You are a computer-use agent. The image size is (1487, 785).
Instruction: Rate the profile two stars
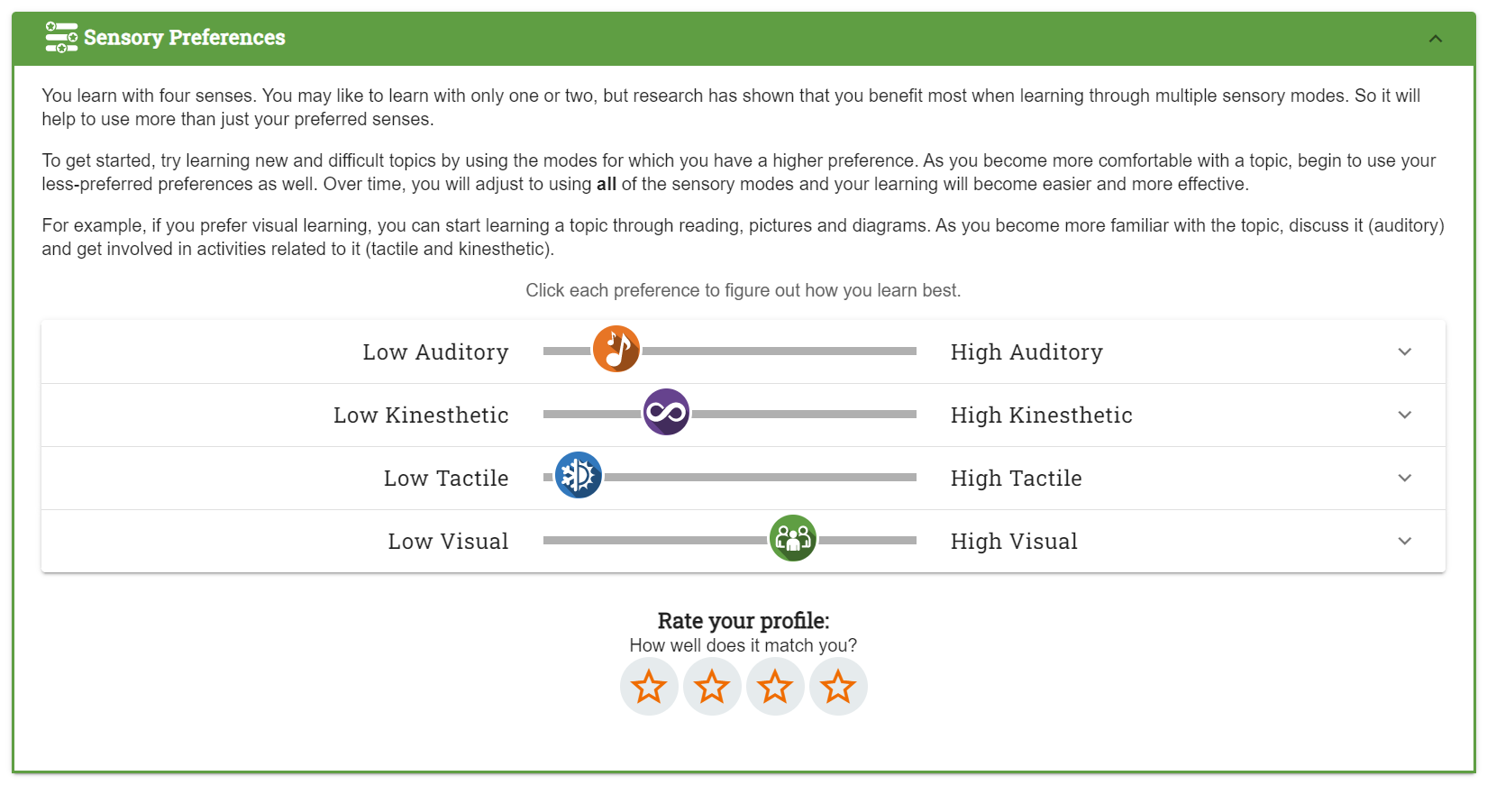tap(712, 687)
